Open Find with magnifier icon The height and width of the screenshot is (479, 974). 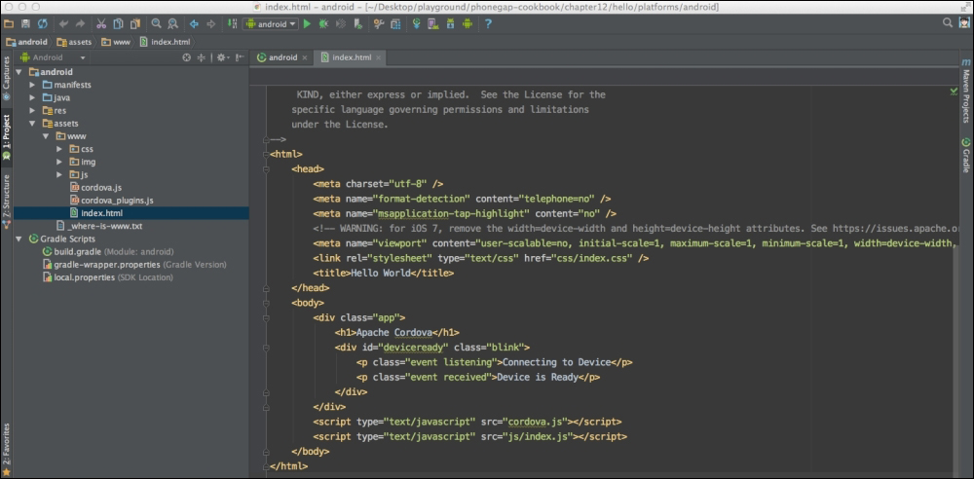click(156, 23)
